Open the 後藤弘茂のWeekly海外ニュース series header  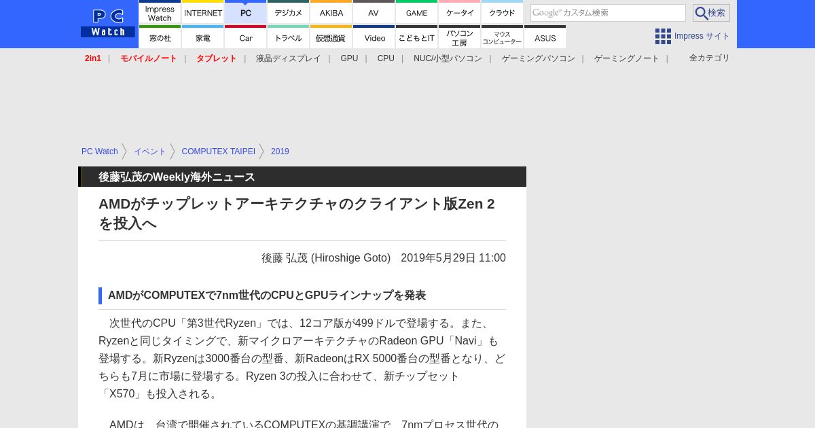click(x=177, y=177)
